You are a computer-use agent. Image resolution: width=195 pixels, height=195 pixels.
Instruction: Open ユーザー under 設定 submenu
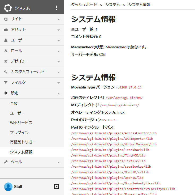tap(17, 113)
